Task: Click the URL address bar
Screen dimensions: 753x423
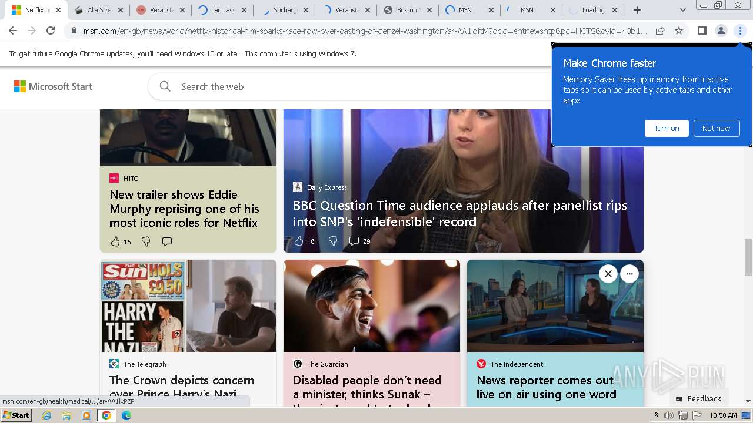Action: point(365,31)
